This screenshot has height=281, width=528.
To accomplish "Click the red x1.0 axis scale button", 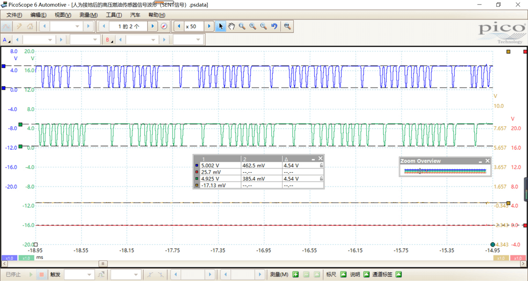I will click(x=518, y=258).
